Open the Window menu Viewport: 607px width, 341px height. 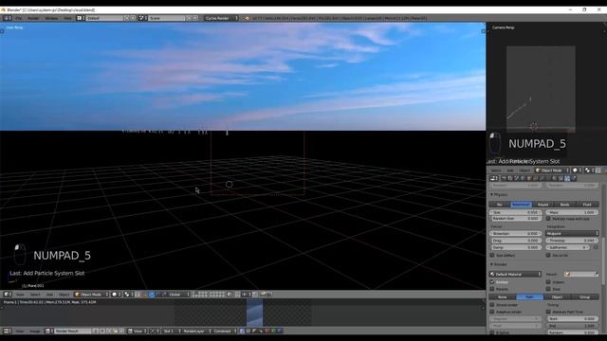coord(51,18)
